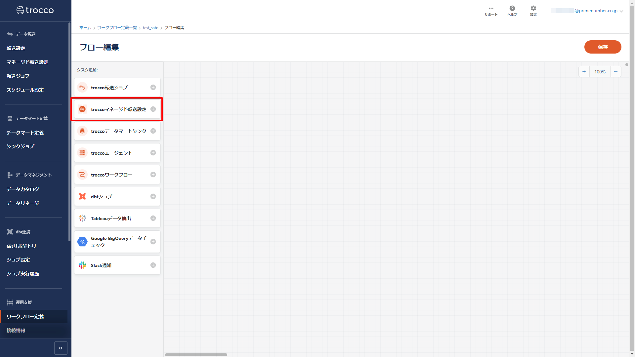This screenshot has width=635, height=357.
Task: Click the sidebar vertical scrollbar
Action: (x=69, y=132)
